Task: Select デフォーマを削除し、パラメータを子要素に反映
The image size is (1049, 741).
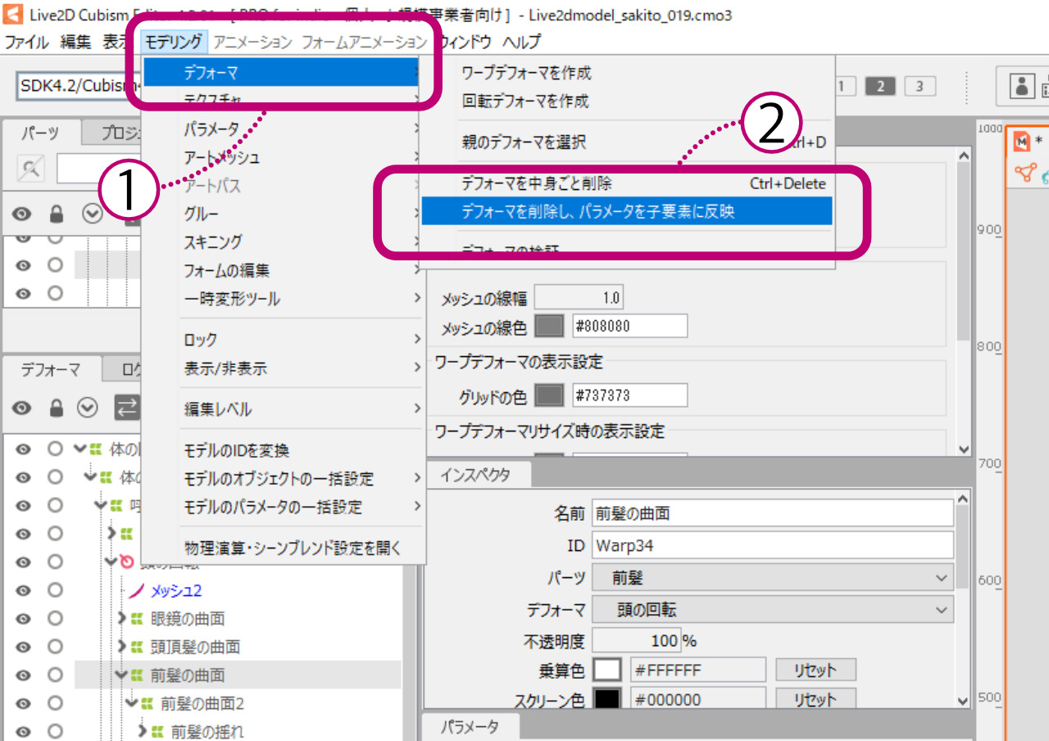Action: click(627, 211)
